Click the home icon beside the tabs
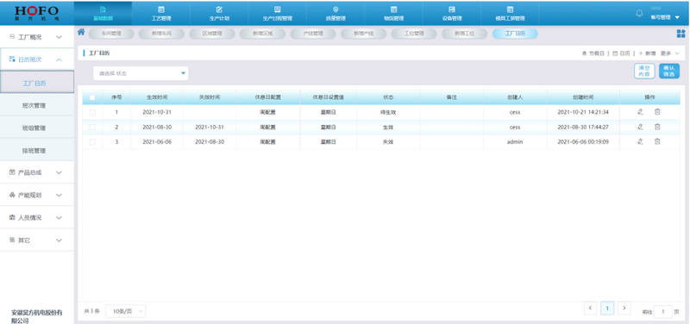The image size is (690, 324). click(81, 32)
